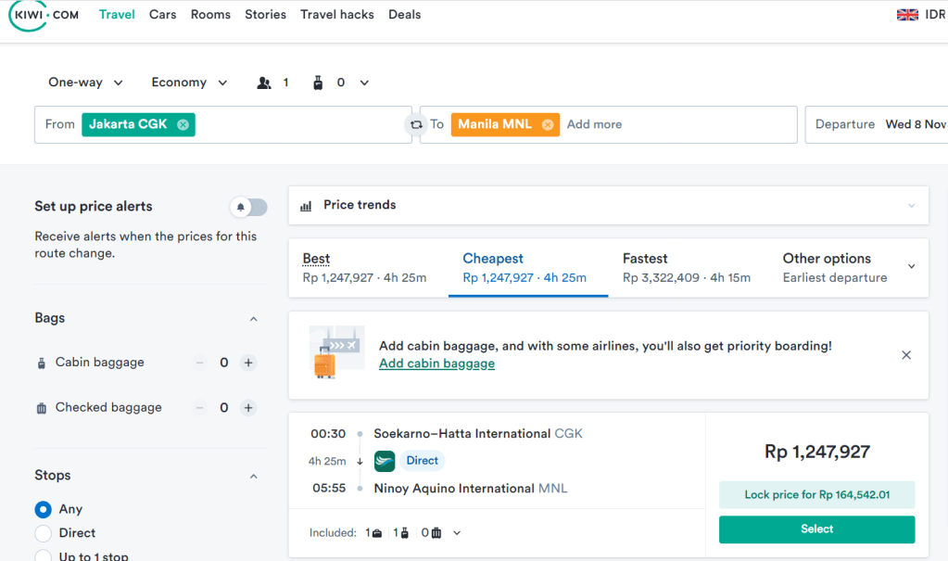Swap origin and destination with the arrows icon
948x561 pixels.
pyautogui.click(x=417, y=124)
